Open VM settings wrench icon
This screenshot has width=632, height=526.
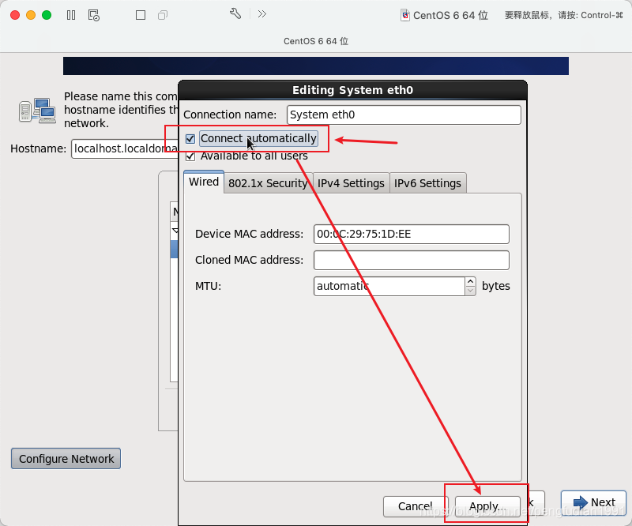point(235,14)
